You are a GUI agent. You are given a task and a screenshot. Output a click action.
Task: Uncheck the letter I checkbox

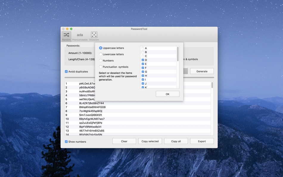coord(143,80)
